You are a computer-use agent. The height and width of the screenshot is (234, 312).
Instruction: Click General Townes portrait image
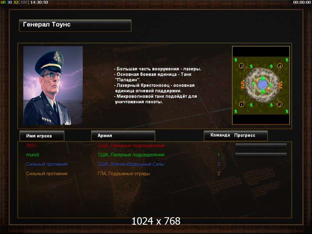(53, 85)
